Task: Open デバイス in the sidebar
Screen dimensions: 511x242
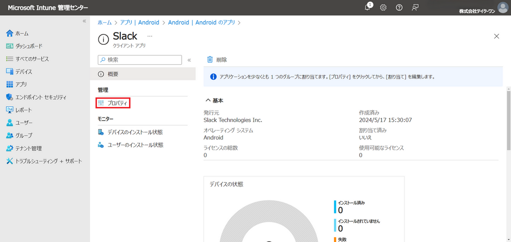Action: 19,72
